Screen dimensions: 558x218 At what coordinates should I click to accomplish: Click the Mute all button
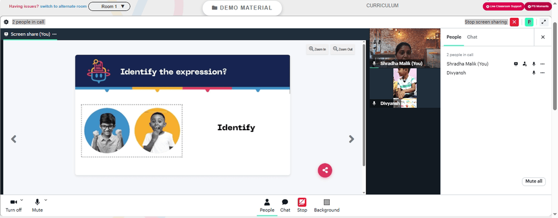click(x=533, y=181)
